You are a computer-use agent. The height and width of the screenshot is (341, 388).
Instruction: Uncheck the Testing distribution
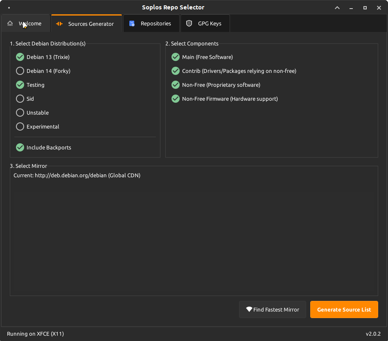[x=20, y=85]
